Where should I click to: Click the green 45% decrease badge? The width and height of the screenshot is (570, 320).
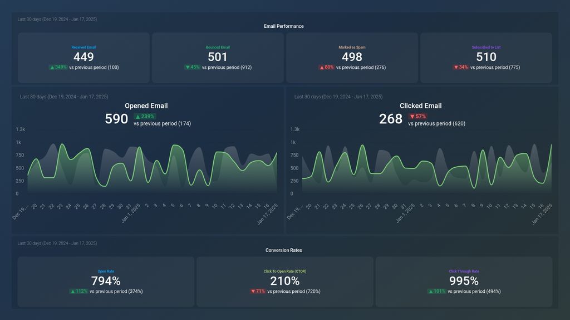click(192, 67)
